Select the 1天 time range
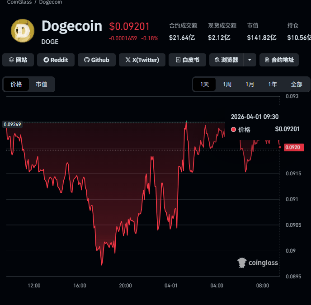This screenshot has height=305, width=311. pos(205,84)
